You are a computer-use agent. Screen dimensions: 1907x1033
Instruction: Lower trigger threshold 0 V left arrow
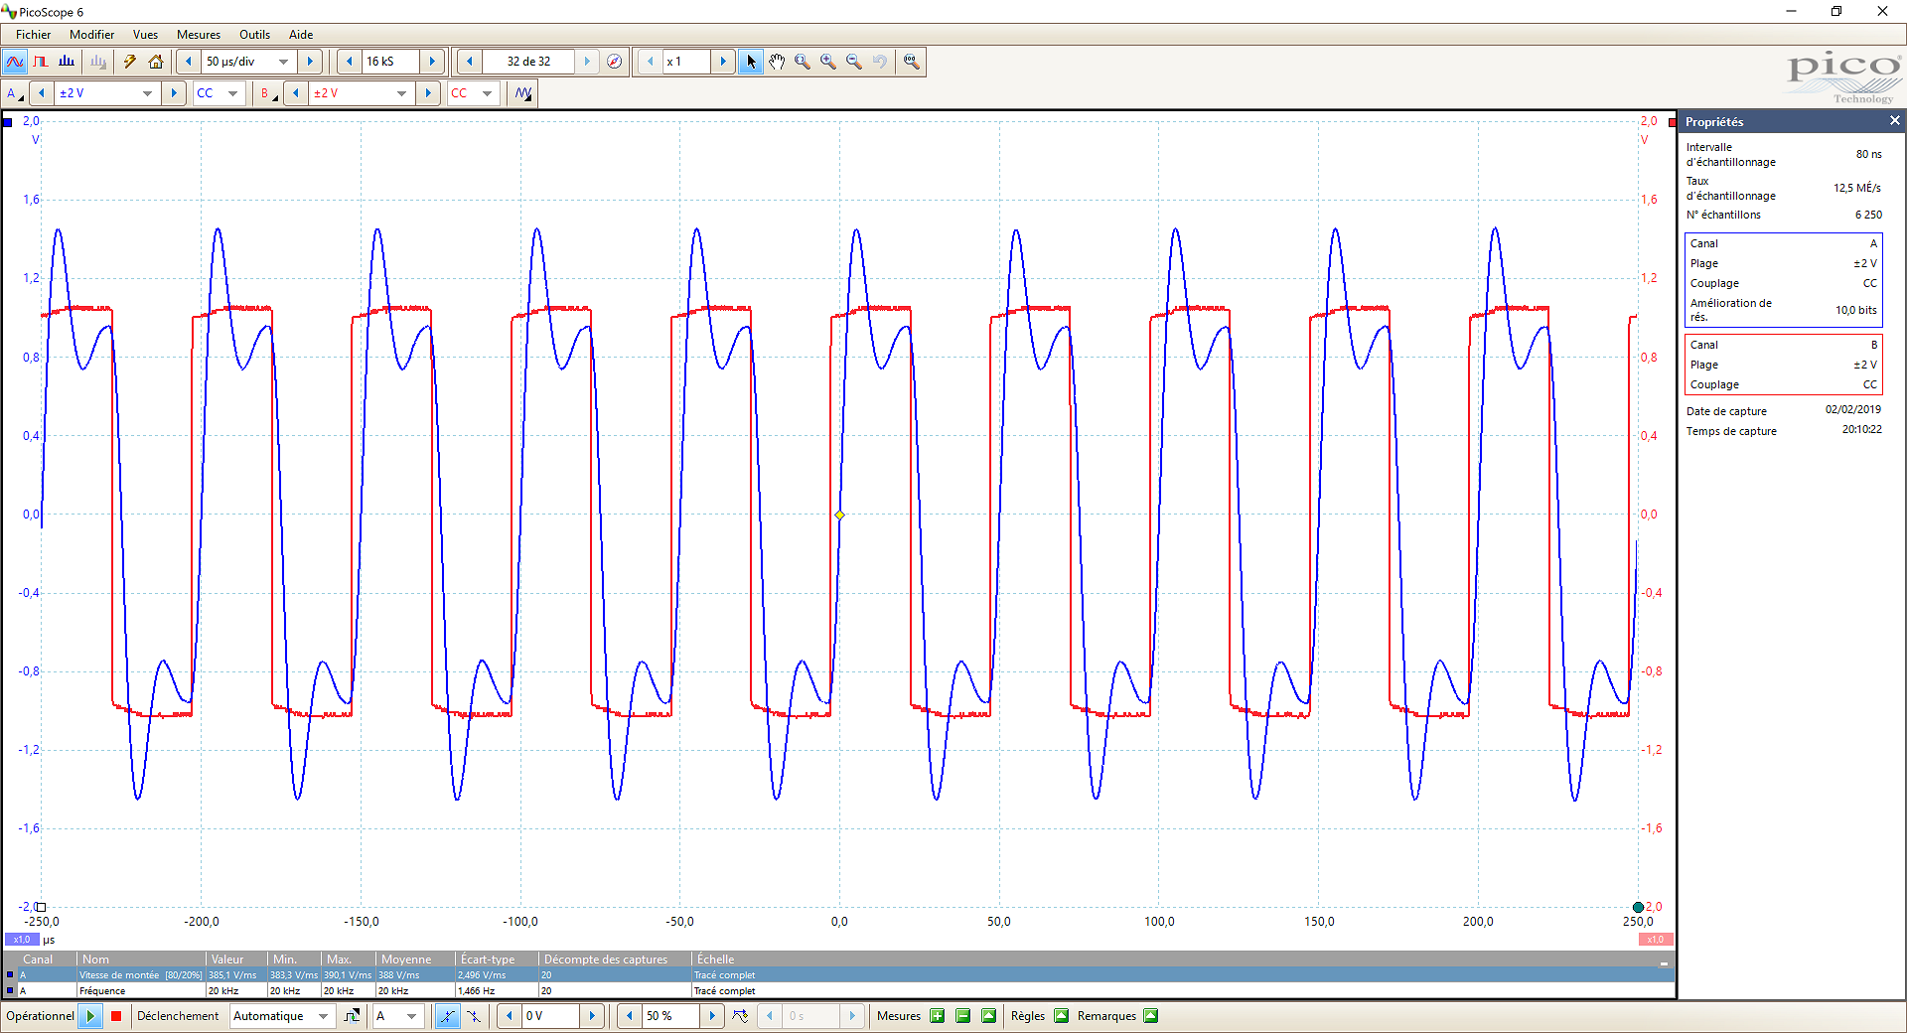click(510, 1016)
